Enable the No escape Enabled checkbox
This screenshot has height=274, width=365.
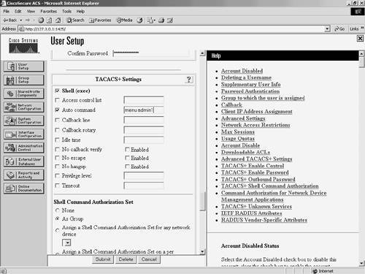click(x=127, y=158)
